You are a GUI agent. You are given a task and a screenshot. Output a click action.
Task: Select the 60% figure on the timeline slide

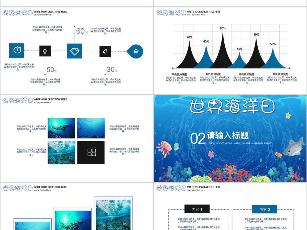pyautogui.click(x=82, y=31)
